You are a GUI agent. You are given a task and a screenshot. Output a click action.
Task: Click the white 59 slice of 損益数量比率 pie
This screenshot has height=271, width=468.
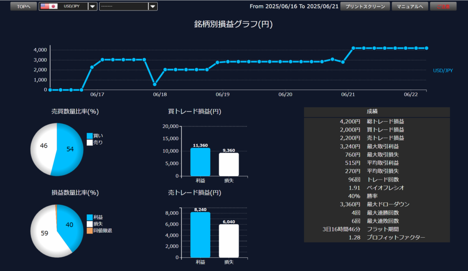pos(43,233)
